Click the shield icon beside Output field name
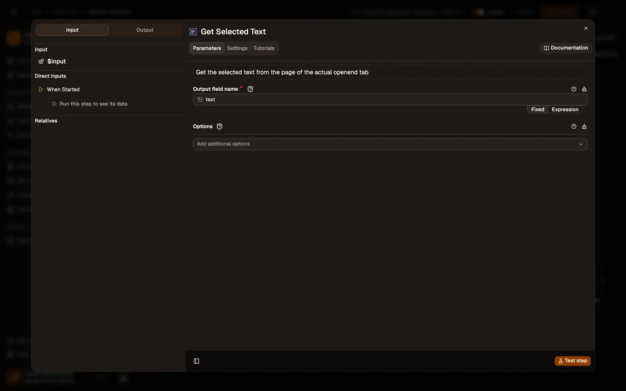This screenshot has height=391, width=626. tap(250, 89)
